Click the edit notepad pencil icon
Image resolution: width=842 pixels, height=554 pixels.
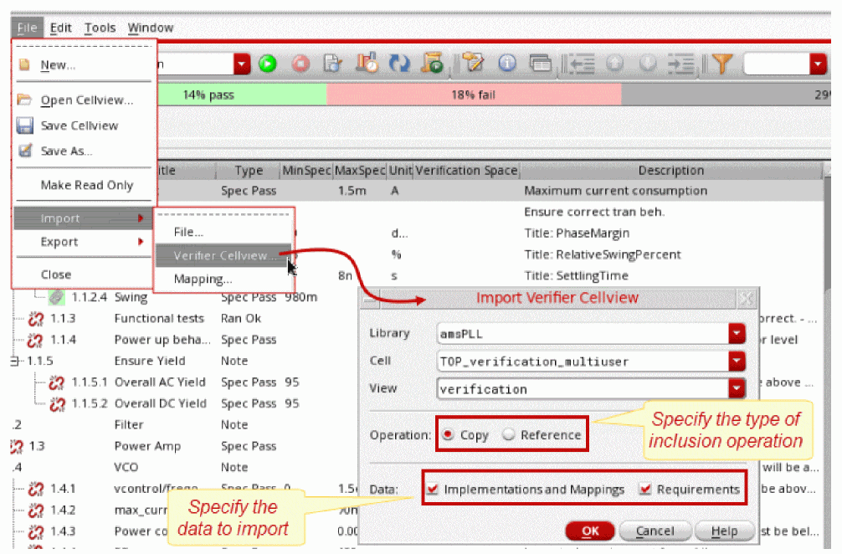473,64
